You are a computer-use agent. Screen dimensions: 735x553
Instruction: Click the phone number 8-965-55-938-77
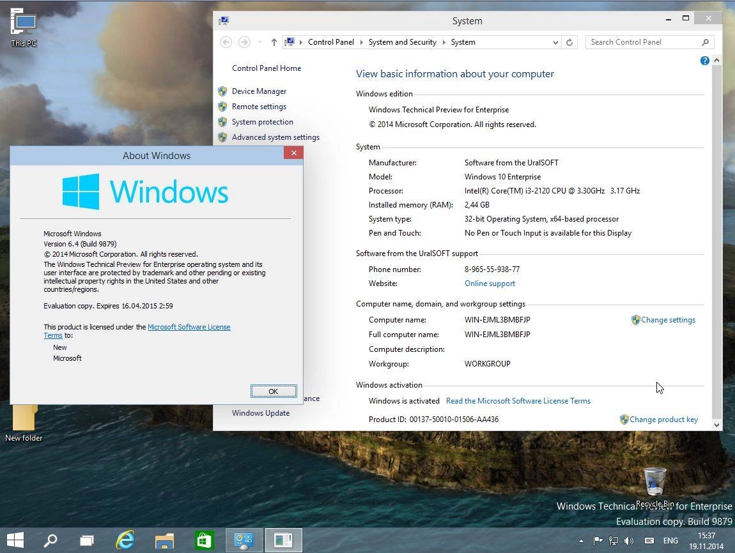[x=492, y=269]
